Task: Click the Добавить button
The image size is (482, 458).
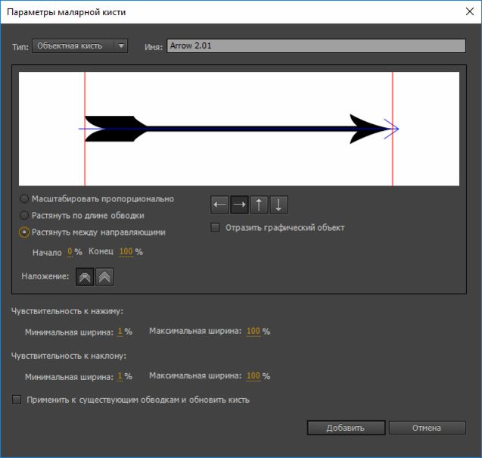Action: point(346,428)
